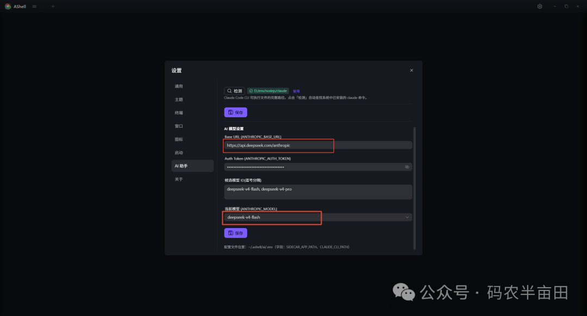Open settings via title bar gear icon
587x316 pixels.
[540, 7]
